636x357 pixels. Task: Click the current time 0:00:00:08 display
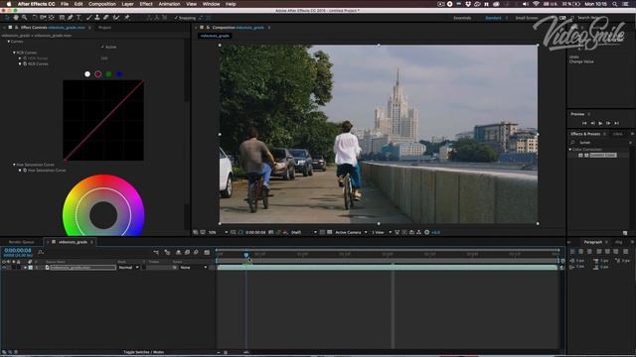click(x=18, y=251)
